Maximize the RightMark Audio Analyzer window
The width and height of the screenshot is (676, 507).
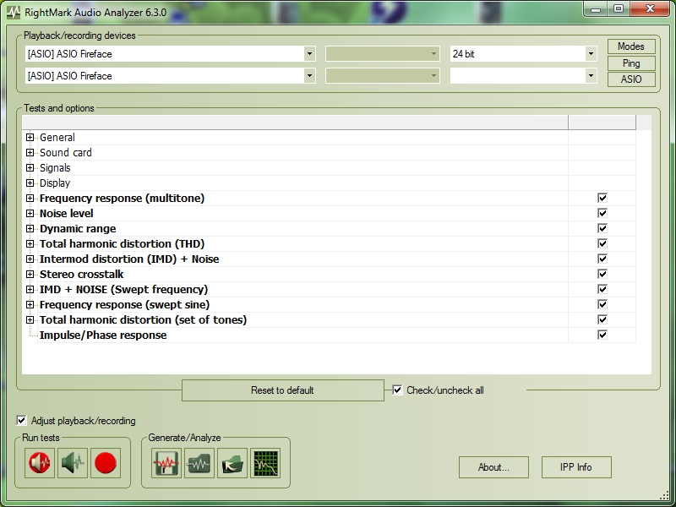(x=619, y=9)
